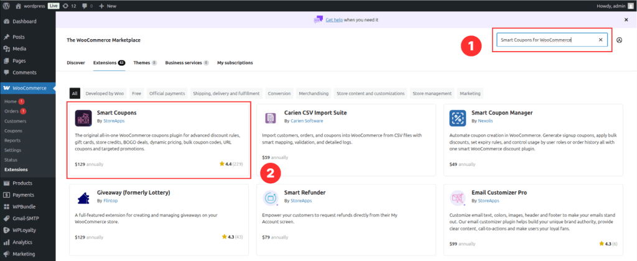Select the Developed by Woo filter
The height and width of the screenshot is (261, 637).
[105, 93]
